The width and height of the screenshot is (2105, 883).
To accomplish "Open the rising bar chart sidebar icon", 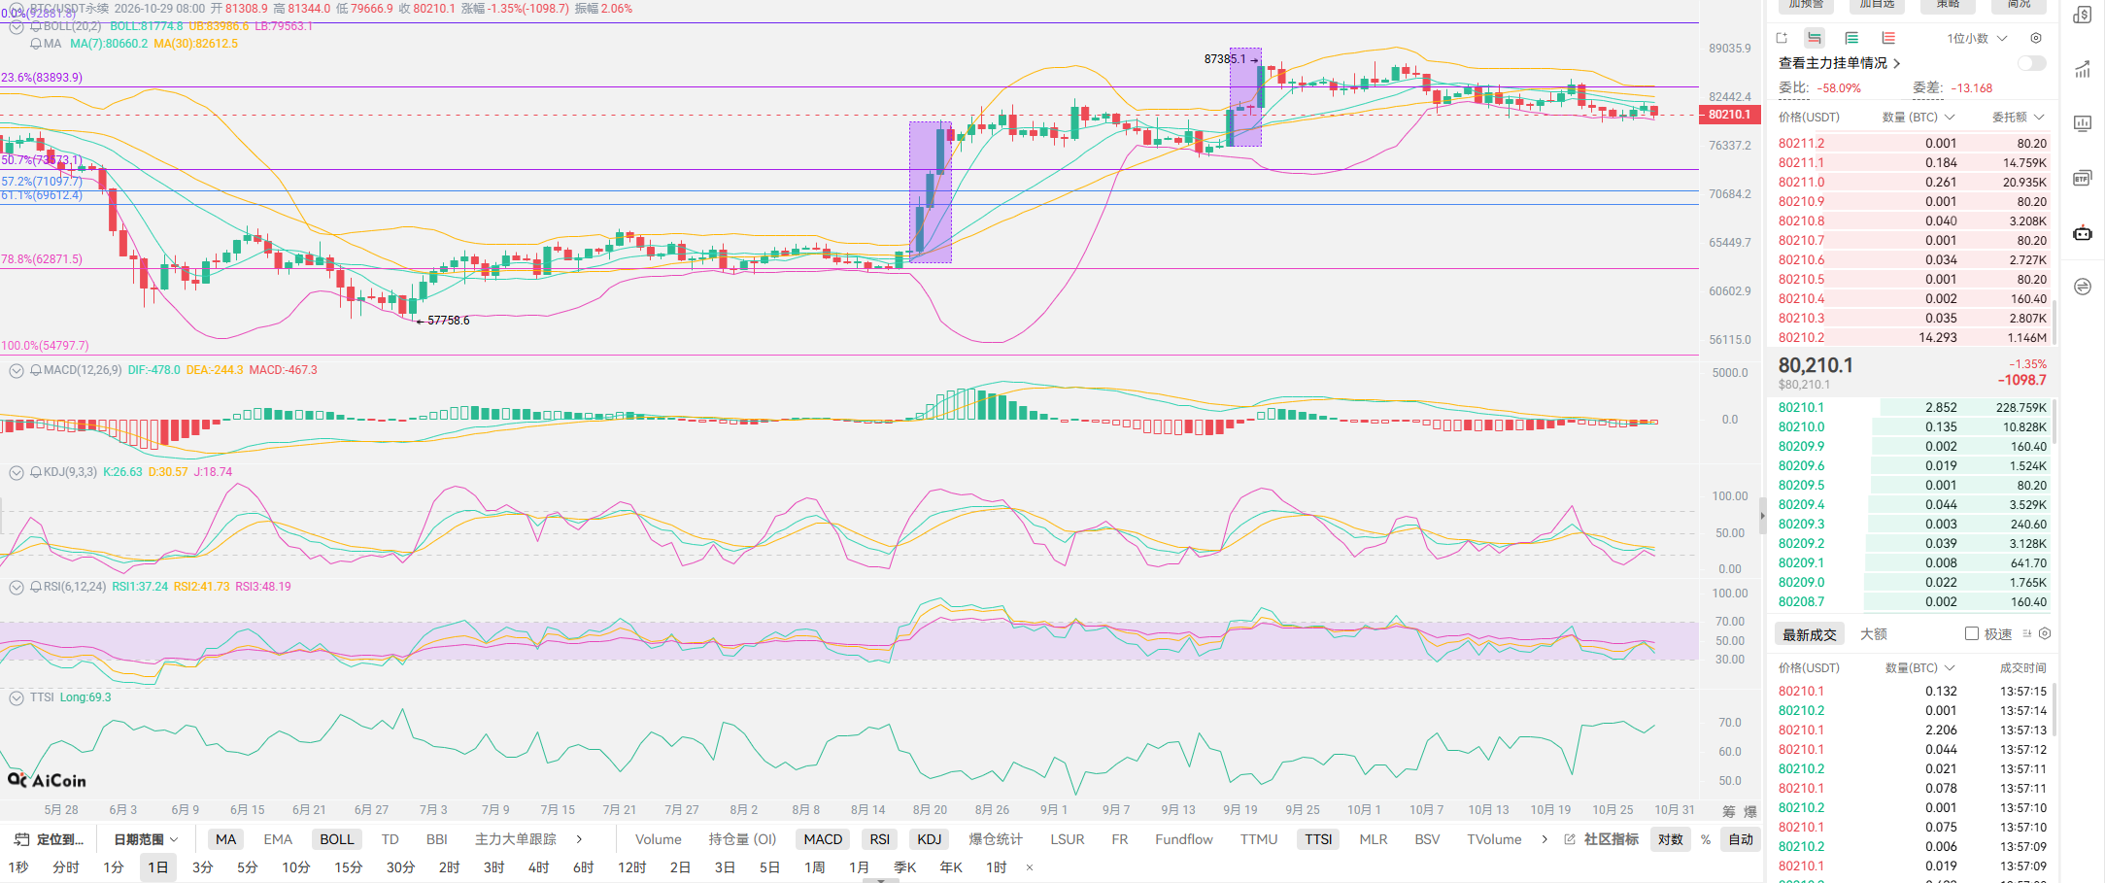I will click(x=2083, y=69).
